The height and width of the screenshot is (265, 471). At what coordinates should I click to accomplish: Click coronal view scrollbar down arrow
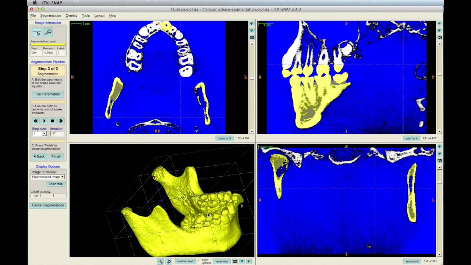[439, 254]
